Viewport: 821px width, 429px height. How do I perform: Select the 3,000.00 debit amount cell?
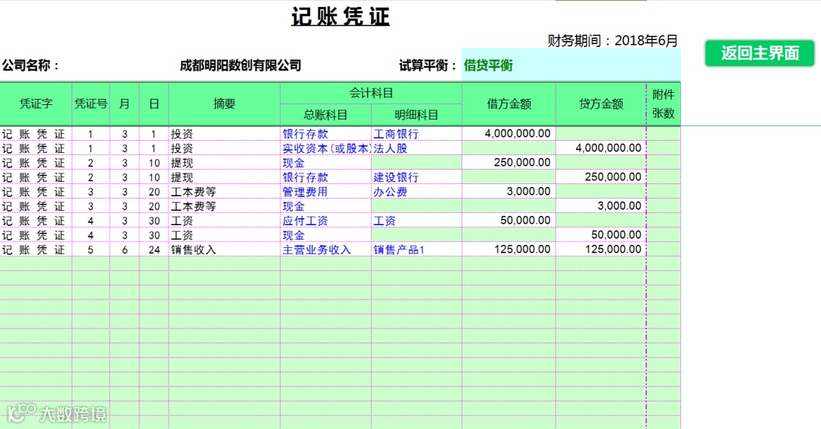point(509,192)
